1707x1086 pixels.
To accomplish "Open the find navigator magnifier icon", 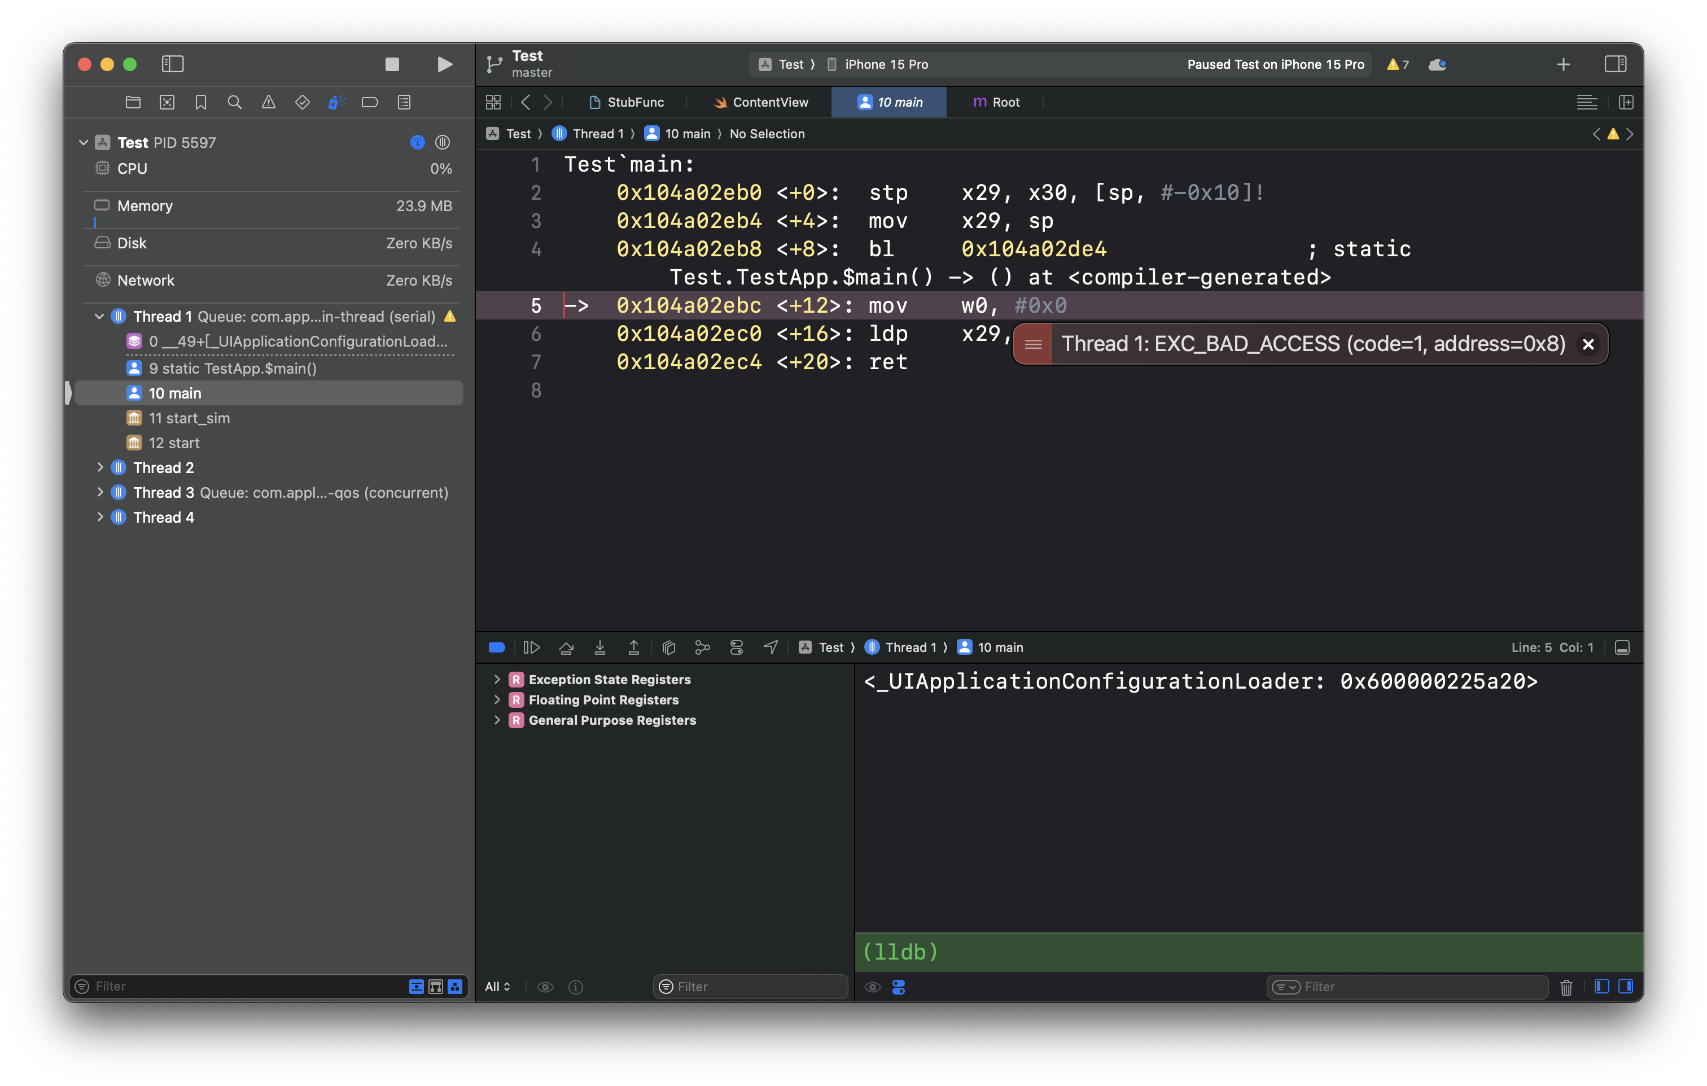I will coord(235,102).
